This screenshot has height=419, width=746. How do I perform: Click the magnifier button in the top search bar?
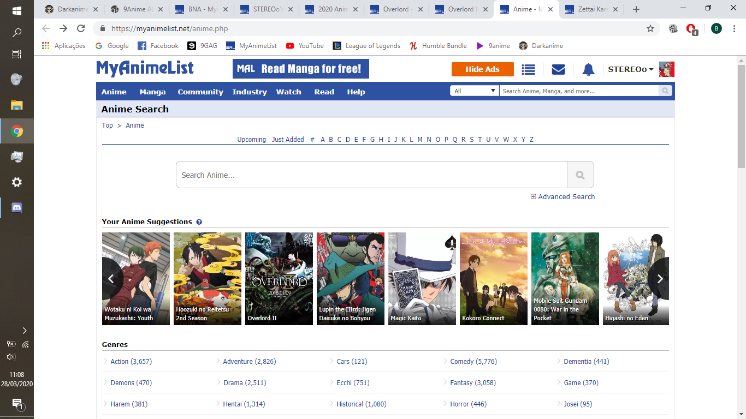point(665,91)
